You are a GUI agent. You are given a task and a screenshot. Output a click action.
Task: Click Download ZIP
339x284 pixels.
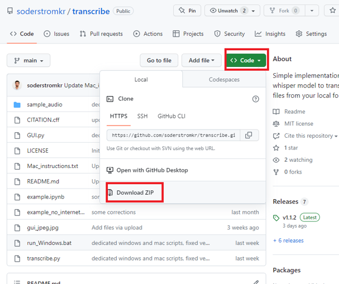pyautogui.click(x=135, y=192)
